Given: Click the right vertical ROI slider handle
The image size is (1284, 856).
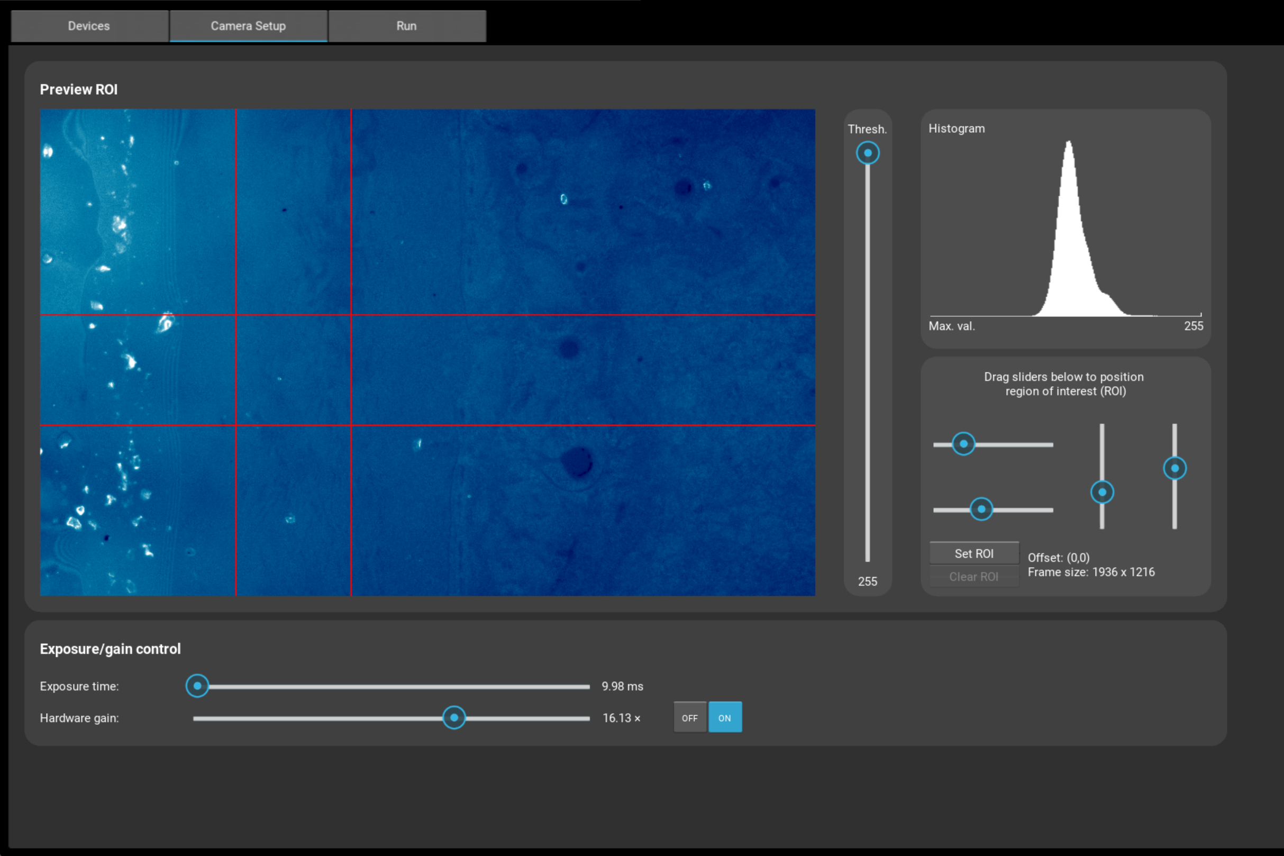Looking at the screenshot, I should click(1174, 468).
